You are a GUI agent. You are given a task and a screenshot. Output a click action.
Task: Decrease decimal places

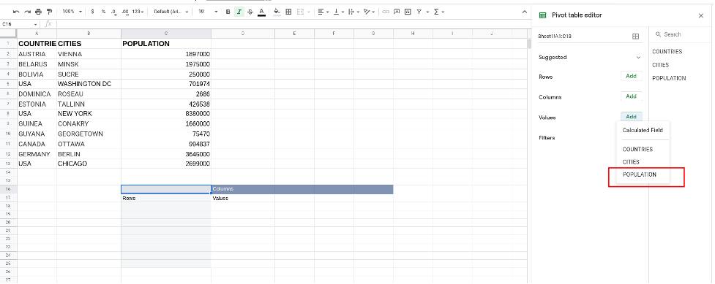[x=114, y=12]
